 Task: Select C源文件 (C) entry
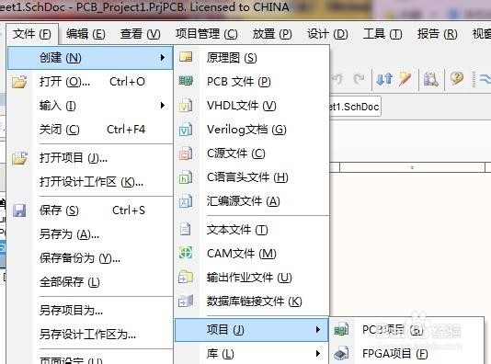(252, 154)
